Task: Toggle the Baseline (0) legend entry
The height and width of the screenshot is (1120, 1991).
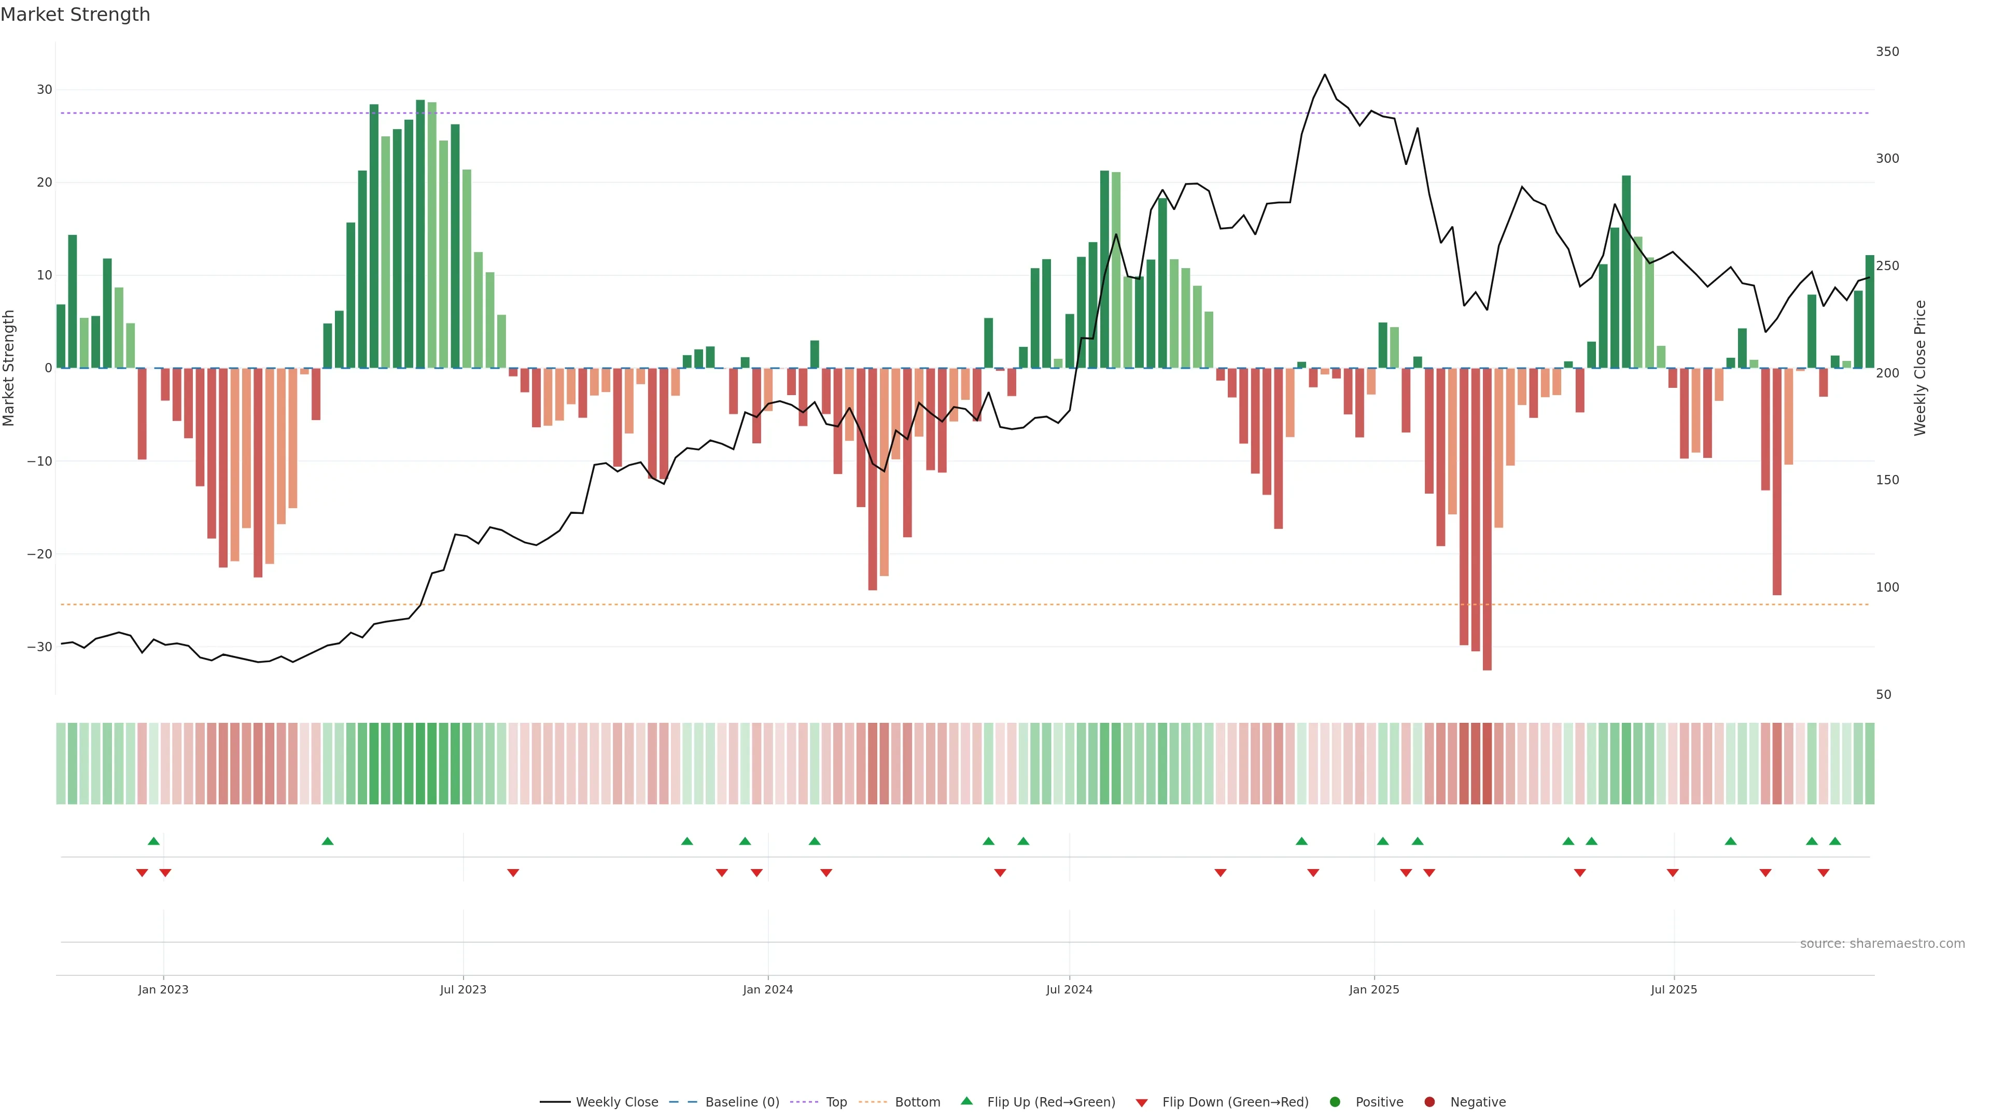Action: click(x=742, y=1101)
